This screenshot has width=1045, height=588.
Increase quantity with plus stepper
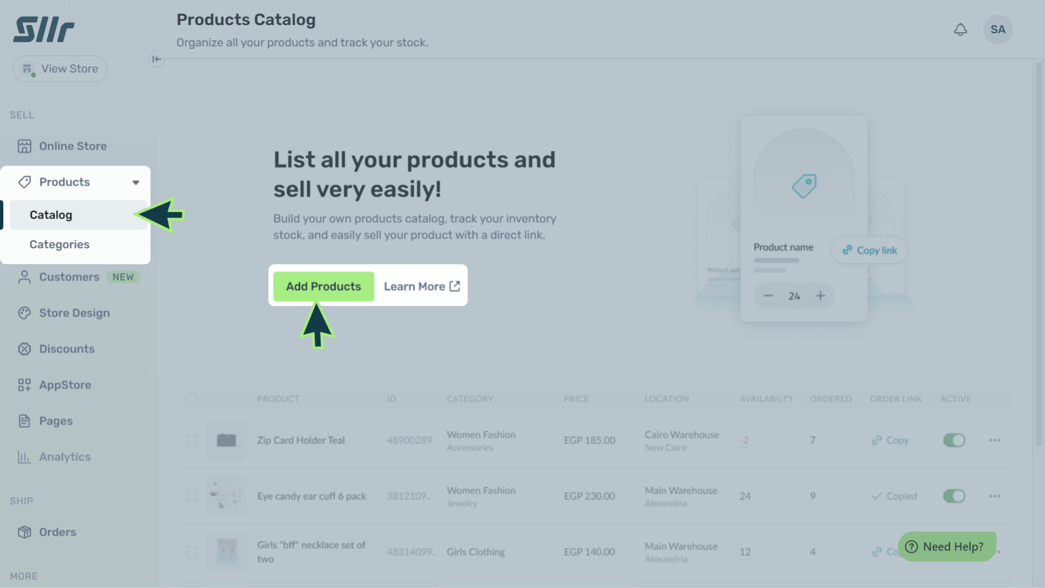pyautogui.click(x=820, y=296)
